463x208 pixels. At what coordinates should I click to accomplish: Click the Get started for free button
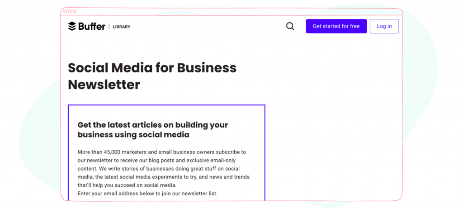coord(336,26)
